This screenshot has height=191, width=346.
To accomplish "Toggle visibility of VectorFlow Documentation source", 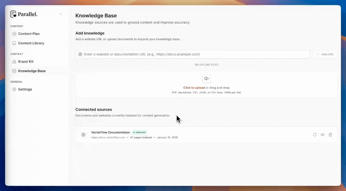I will [323, 134].
